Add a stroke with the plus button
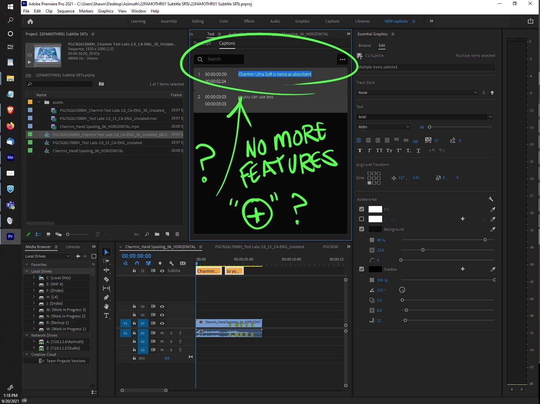The image size is (540, 404). [463, 219]
